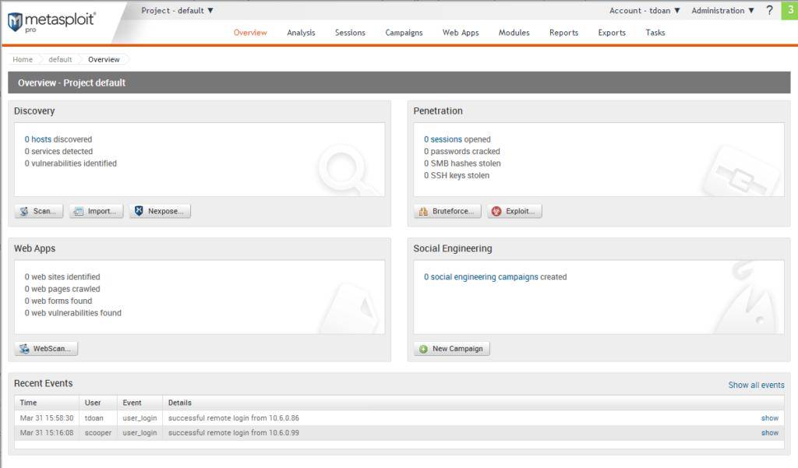Open the help question mark icon
This screenshot has width=798, height=468.
coord(769,10)
